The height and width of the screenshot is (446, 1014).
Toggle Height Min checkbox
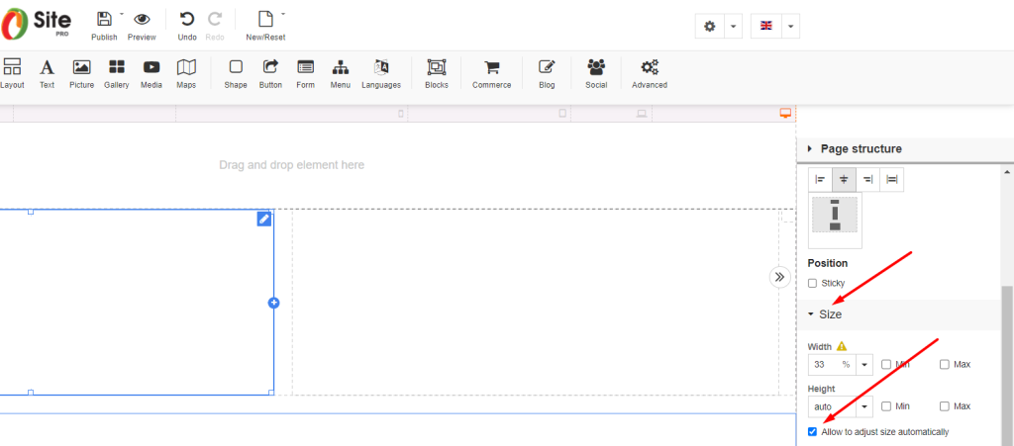pos(886,406)
